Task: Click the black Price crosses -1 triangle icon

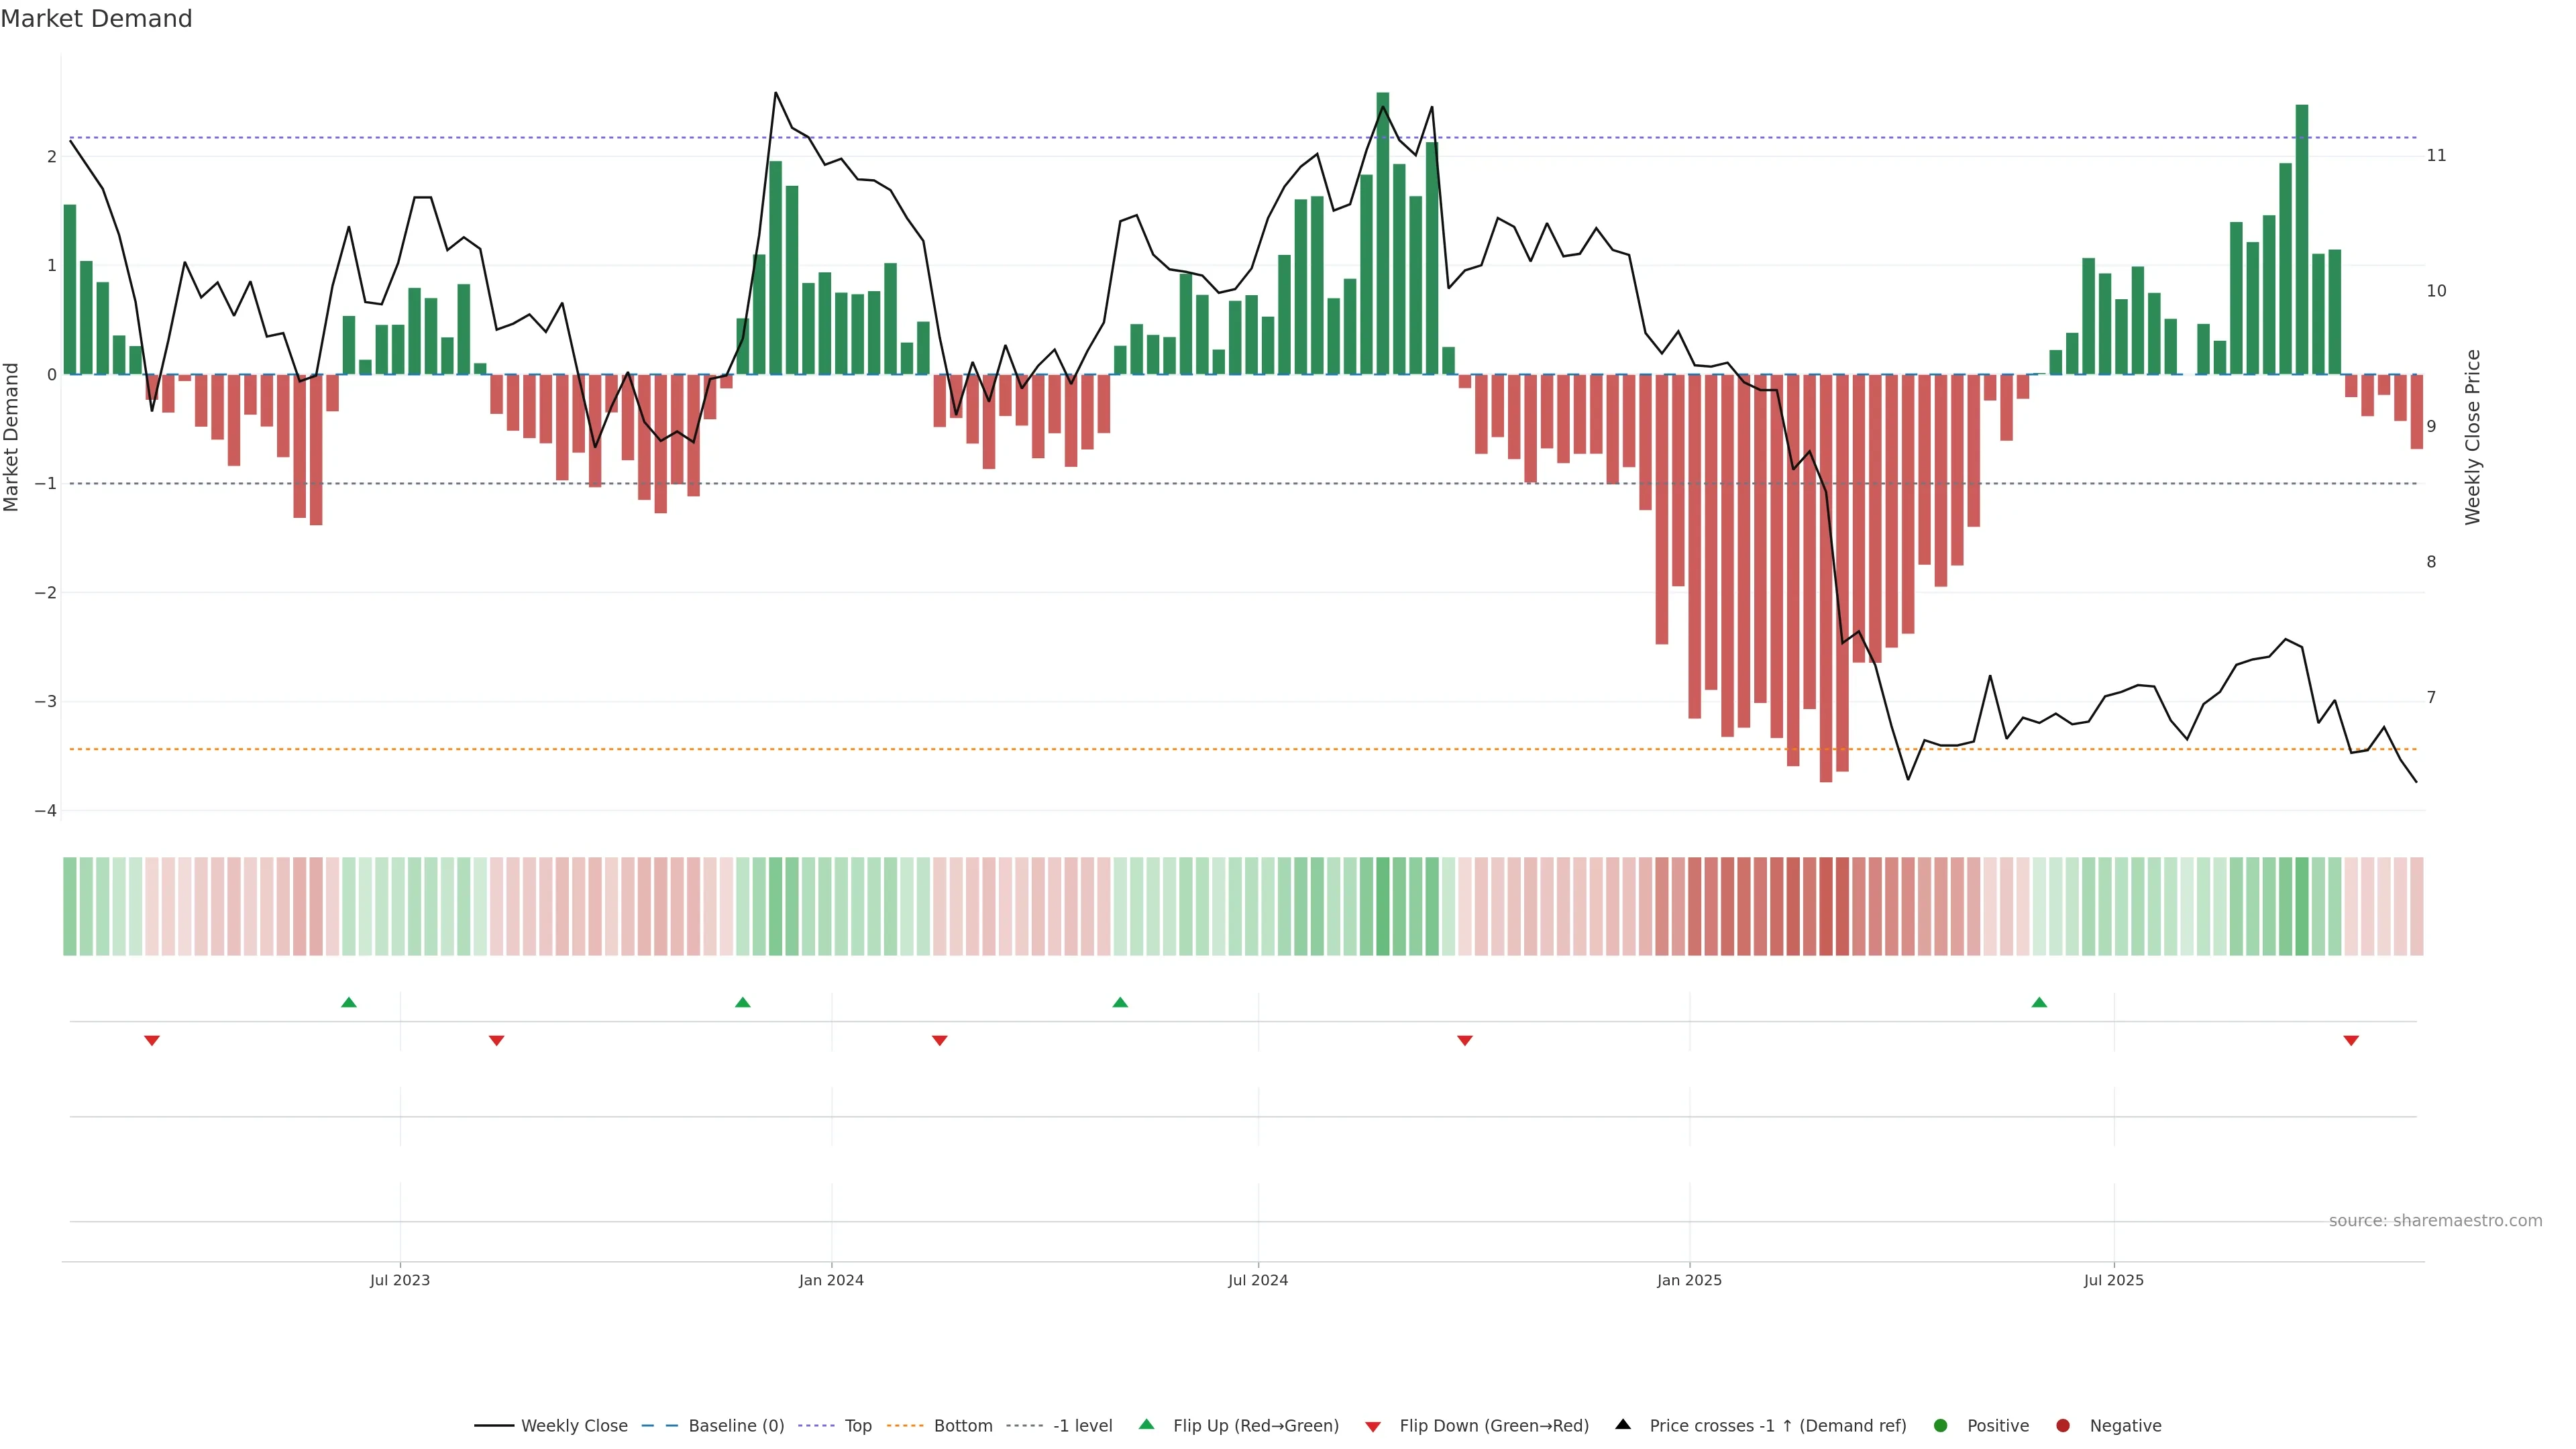Action: [1623, 1424]
